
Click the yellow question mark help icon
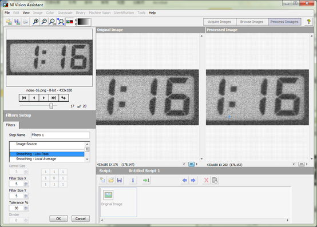pos(308,22)
